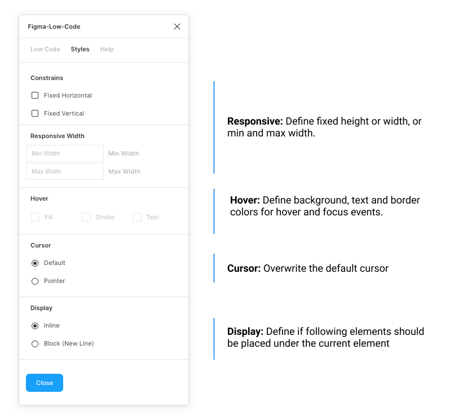The height and width of the screenshot is (420, 454).
Task: Click the blue Close button
Action: coord(45,383)
